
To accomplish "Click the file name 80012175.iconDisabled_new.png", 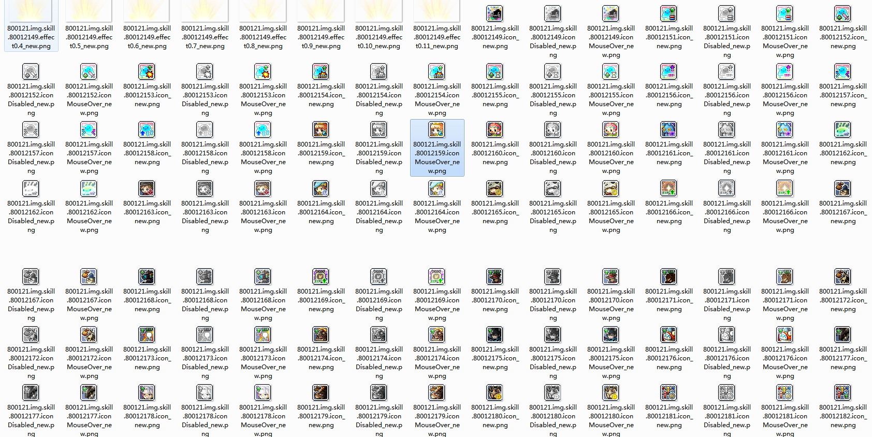I will [x=553, y=362].
